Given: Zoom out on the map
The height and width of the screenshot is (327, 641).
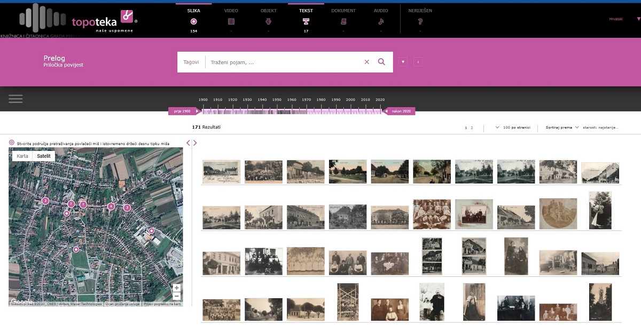Looking at the screenshot, I should pos(177,297).
